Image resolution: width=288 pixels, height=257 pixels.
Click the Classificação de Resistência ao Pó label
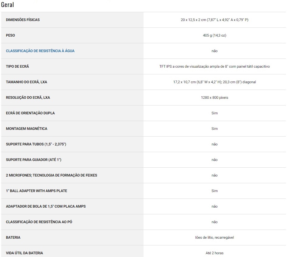39,222
